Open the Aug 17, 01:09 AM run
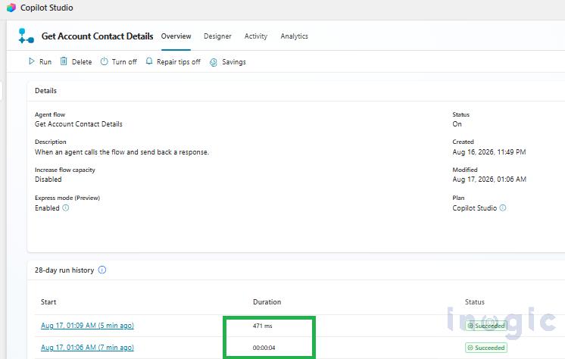 click(x=87, y=326)
